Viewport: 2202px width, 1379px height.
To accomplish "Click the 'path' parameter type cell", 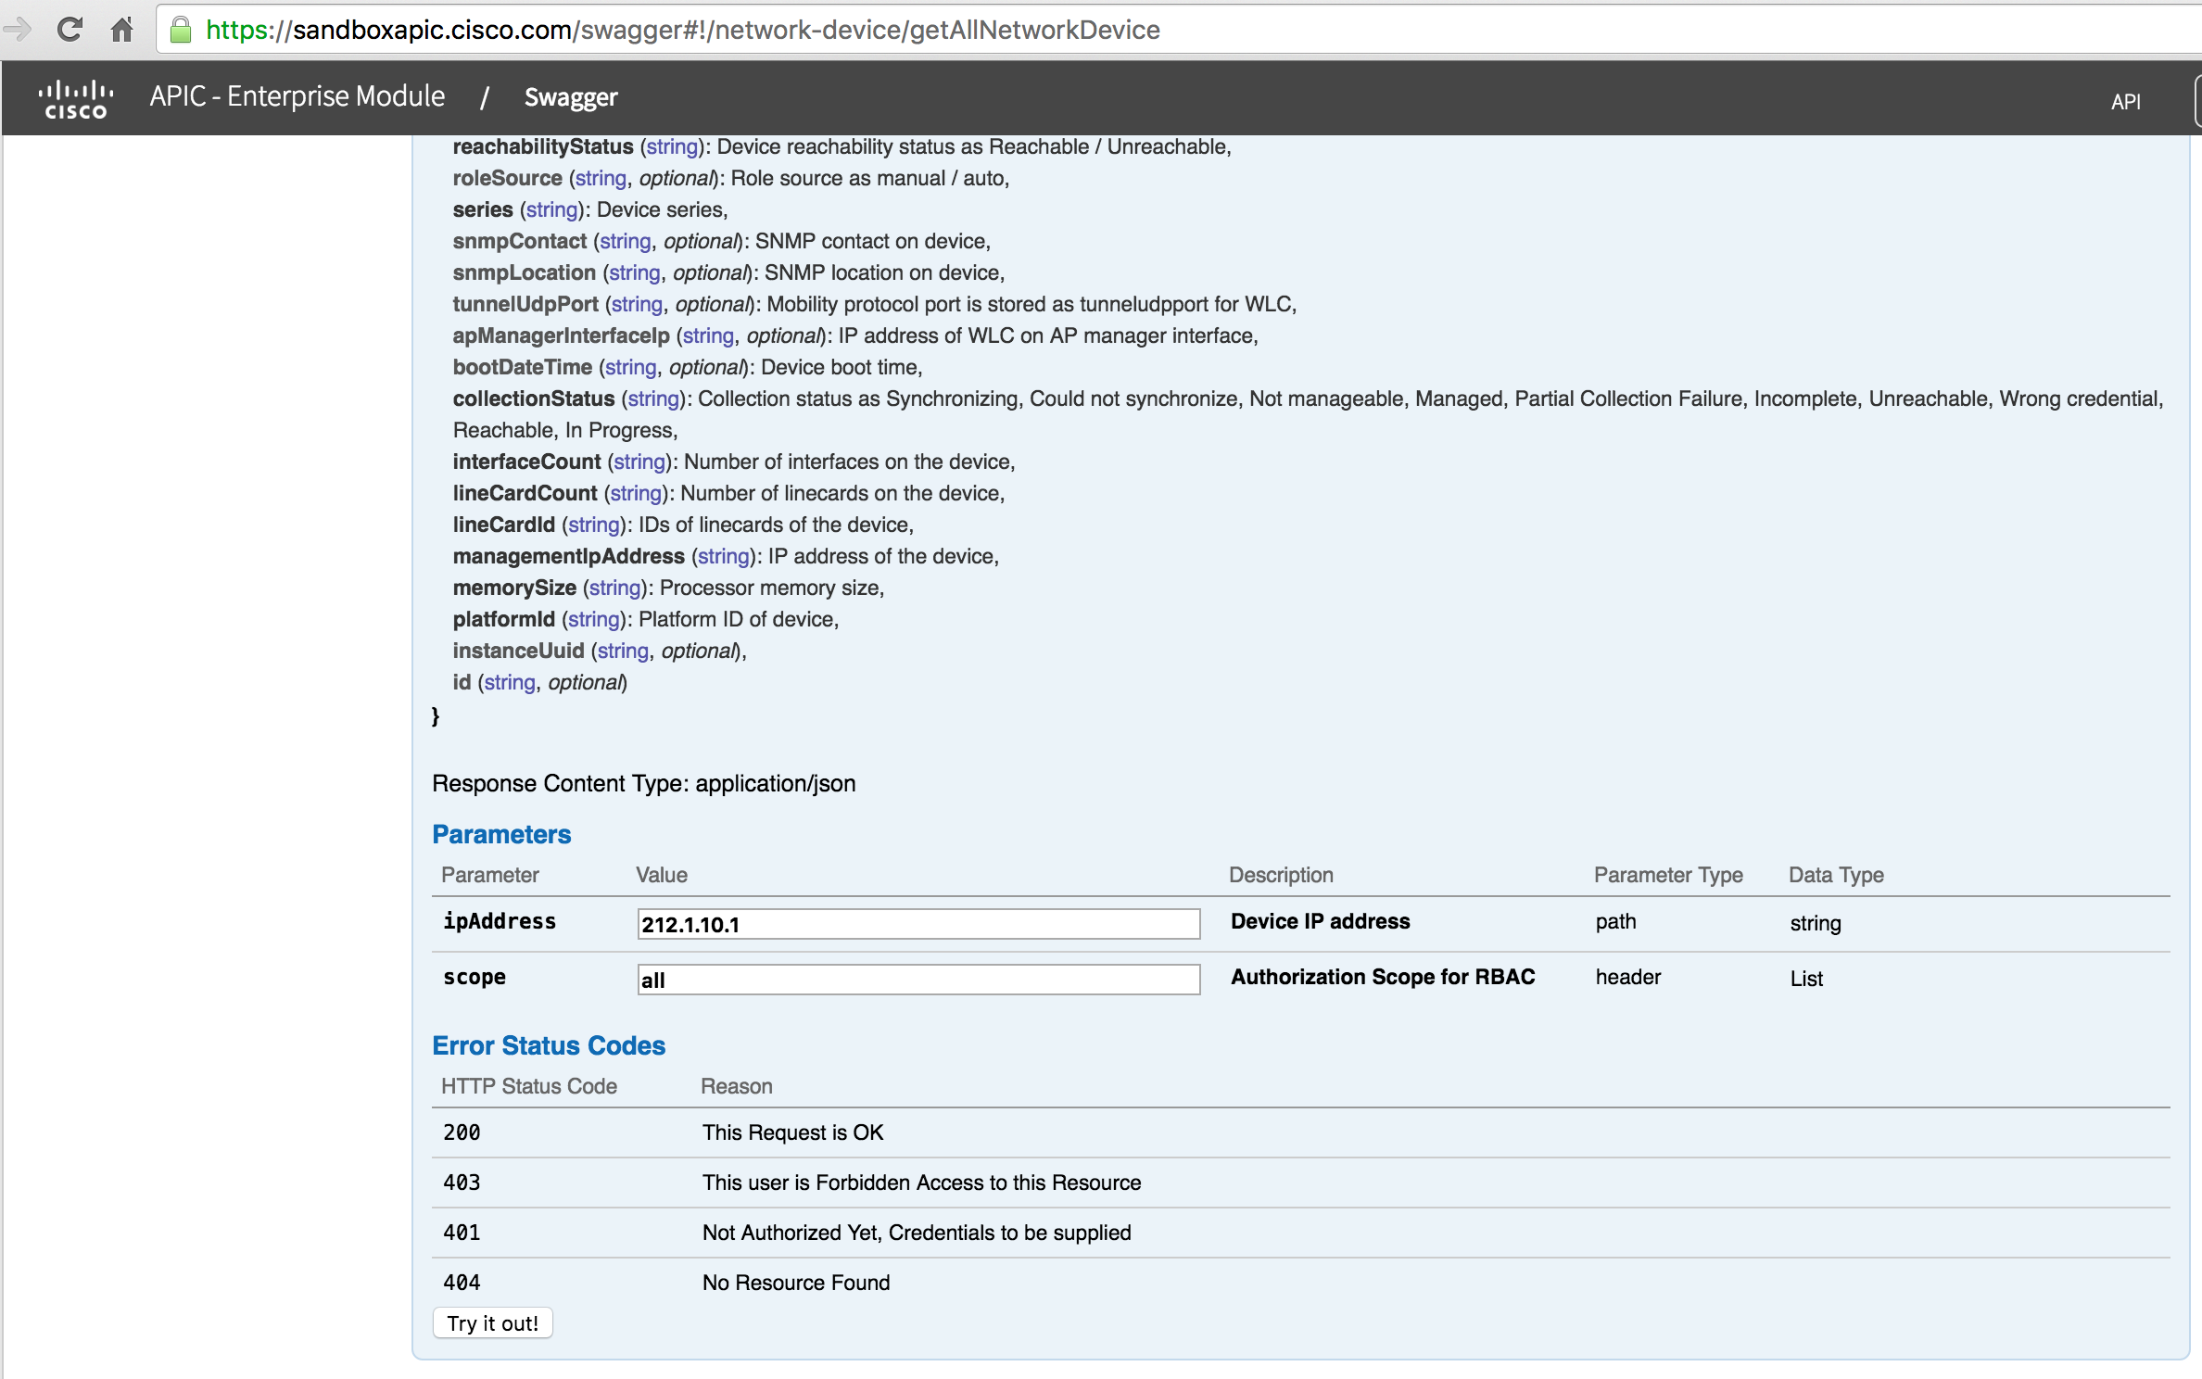I will click(1615, 922).
